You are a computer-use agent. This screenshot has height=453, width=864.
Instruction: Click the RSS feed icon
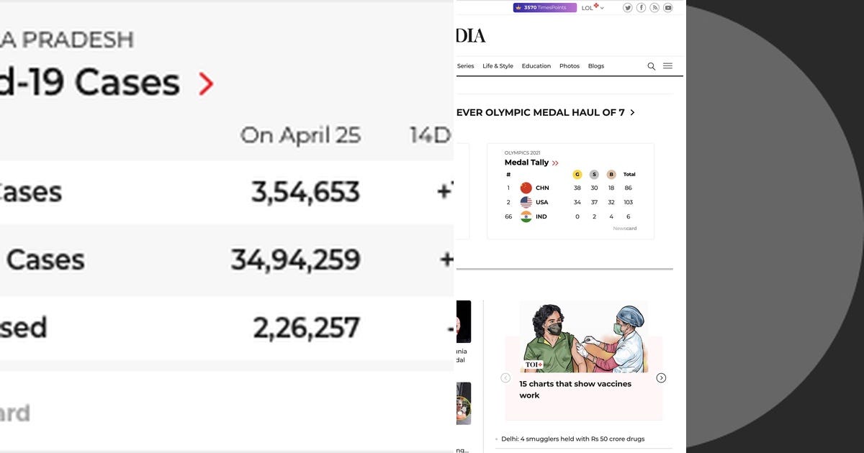(654, 8)
